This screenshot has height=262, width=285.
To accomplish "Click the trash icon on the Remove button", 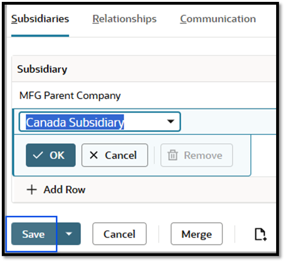I will point(173,155).
